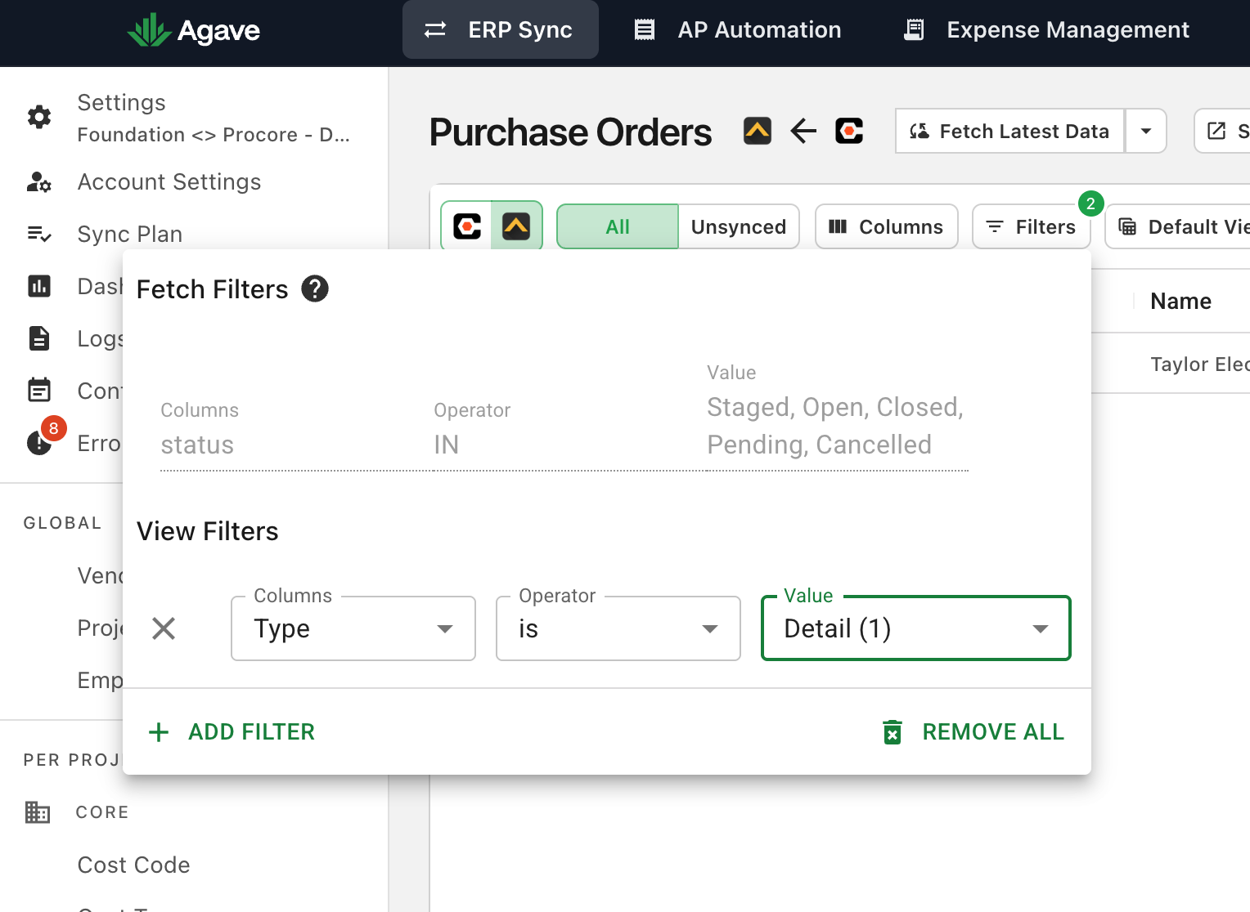Switch to the Unsynced records toggle

pos(739,226)
